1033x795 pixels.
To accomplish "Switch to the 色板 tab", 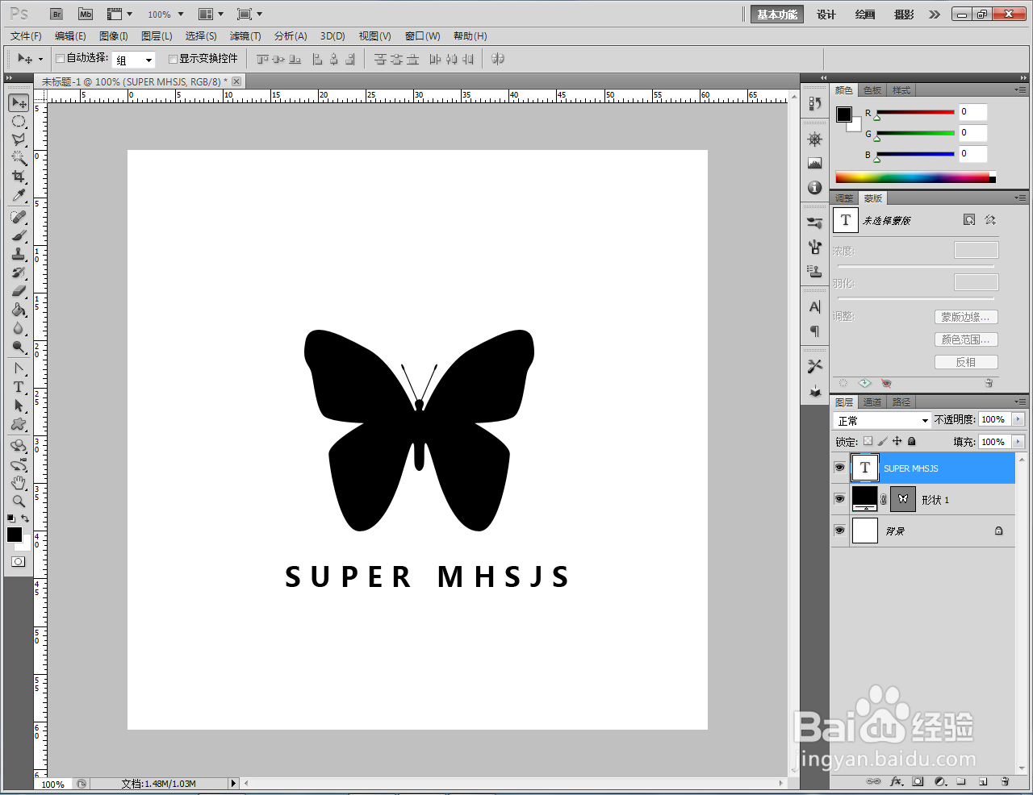I will pyautogui.click(x=872, y=90).
